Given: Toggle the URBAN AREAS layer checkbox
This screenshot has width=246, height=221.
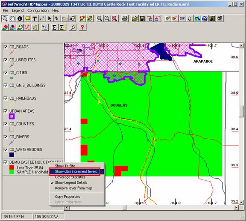Looking at the screenshot, I should click(x=6, y=111).
